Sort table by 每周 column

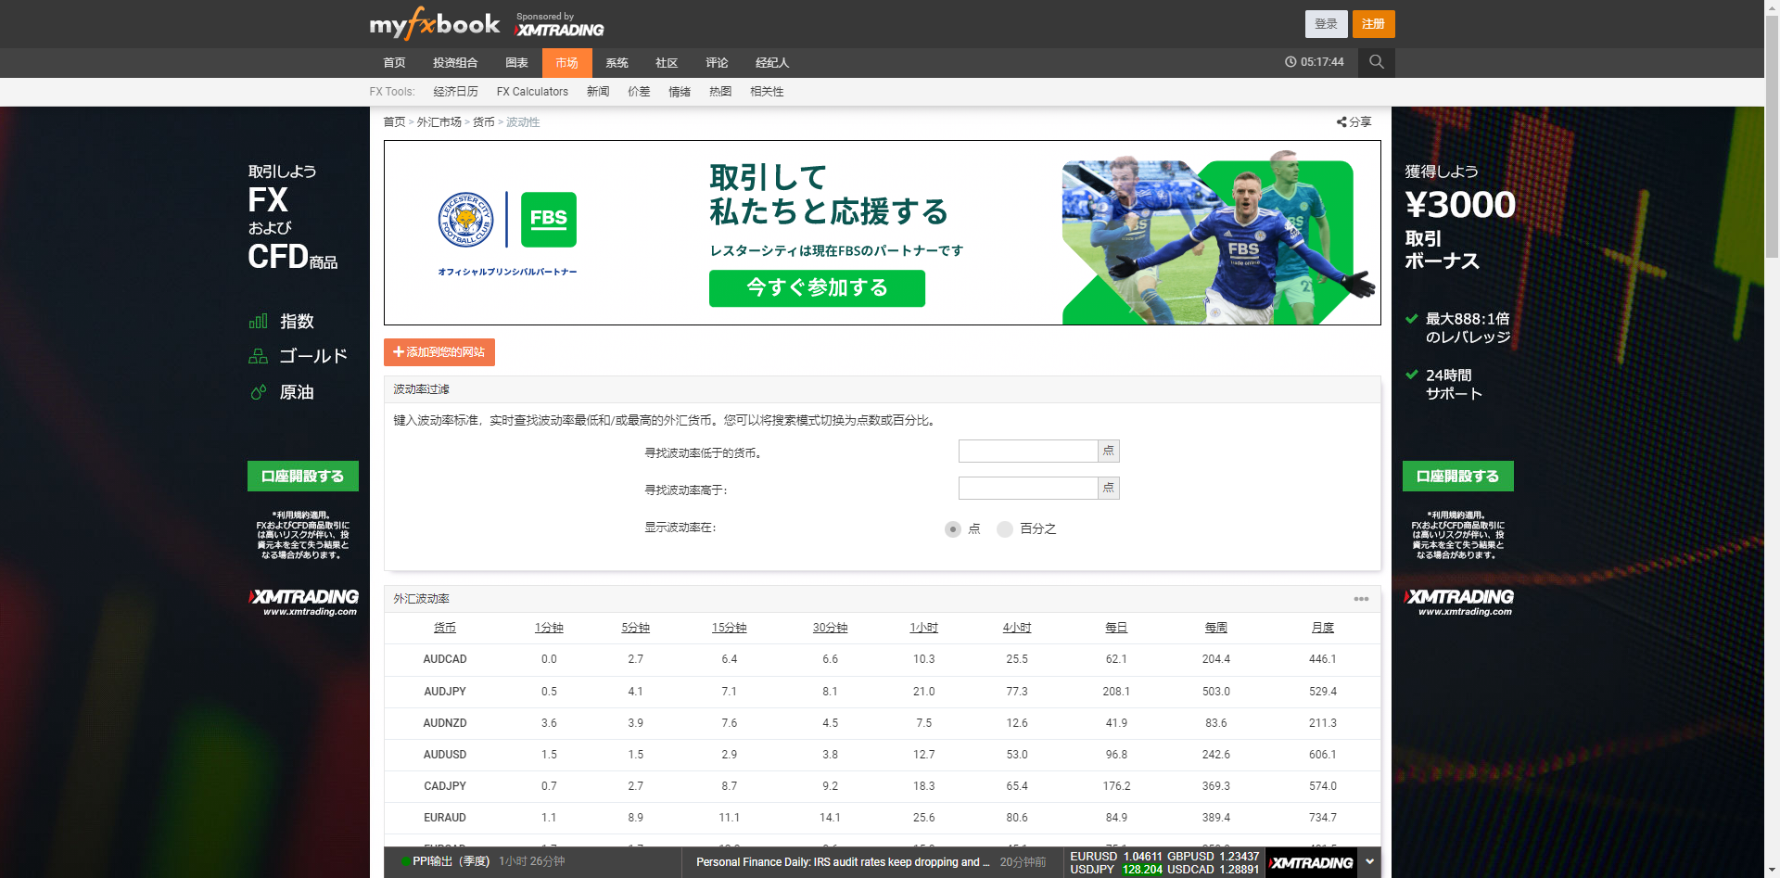pyautogui.click(x=1216, y=628)
